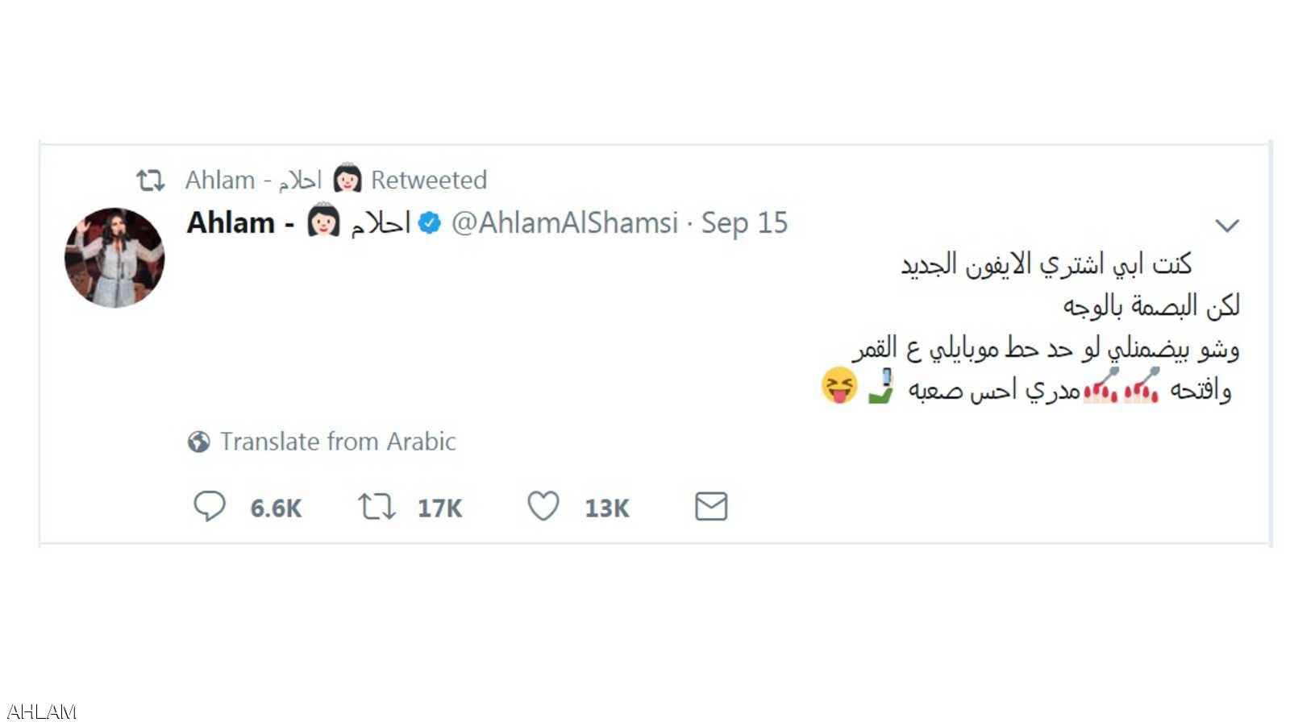Click Translate from Arabic
This screenshot has width=1290, height=726.
tap(338, 442)
